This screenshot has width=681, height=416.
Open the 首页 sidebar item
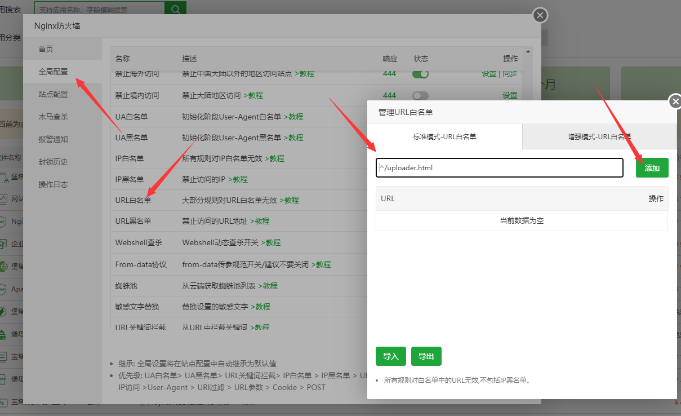click(x=63, y=49)
